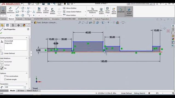Click Trim Entities
175x98 pixels.
[39, 10]
